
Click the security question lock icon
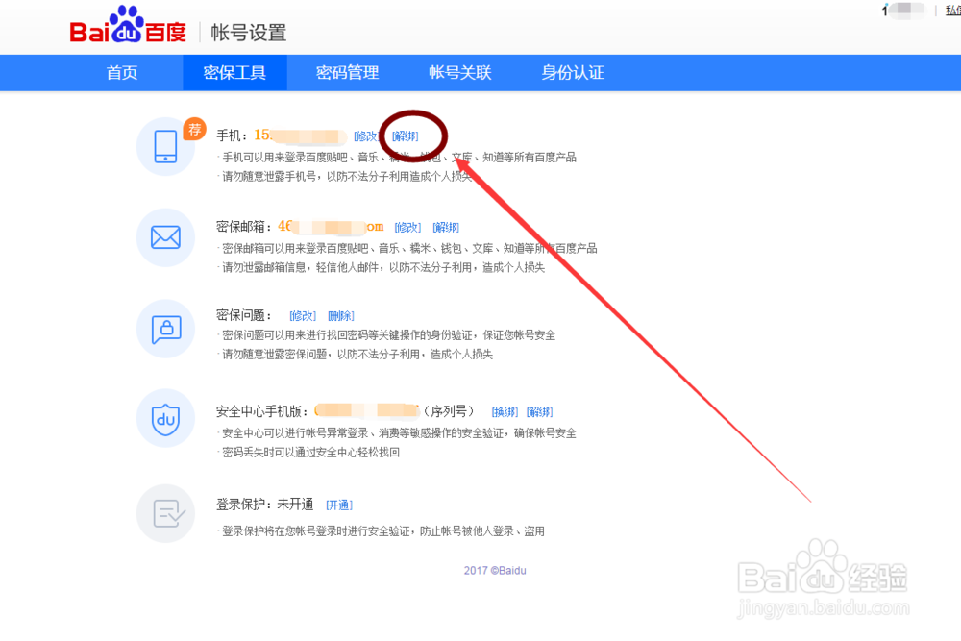point(165,329)
